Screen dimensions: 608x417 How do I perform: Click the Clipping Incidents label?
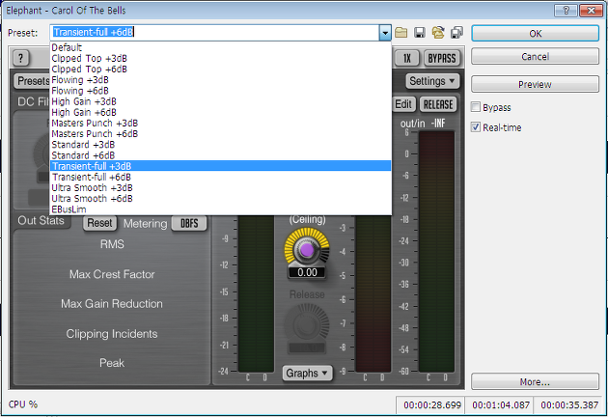click(112, 334)
